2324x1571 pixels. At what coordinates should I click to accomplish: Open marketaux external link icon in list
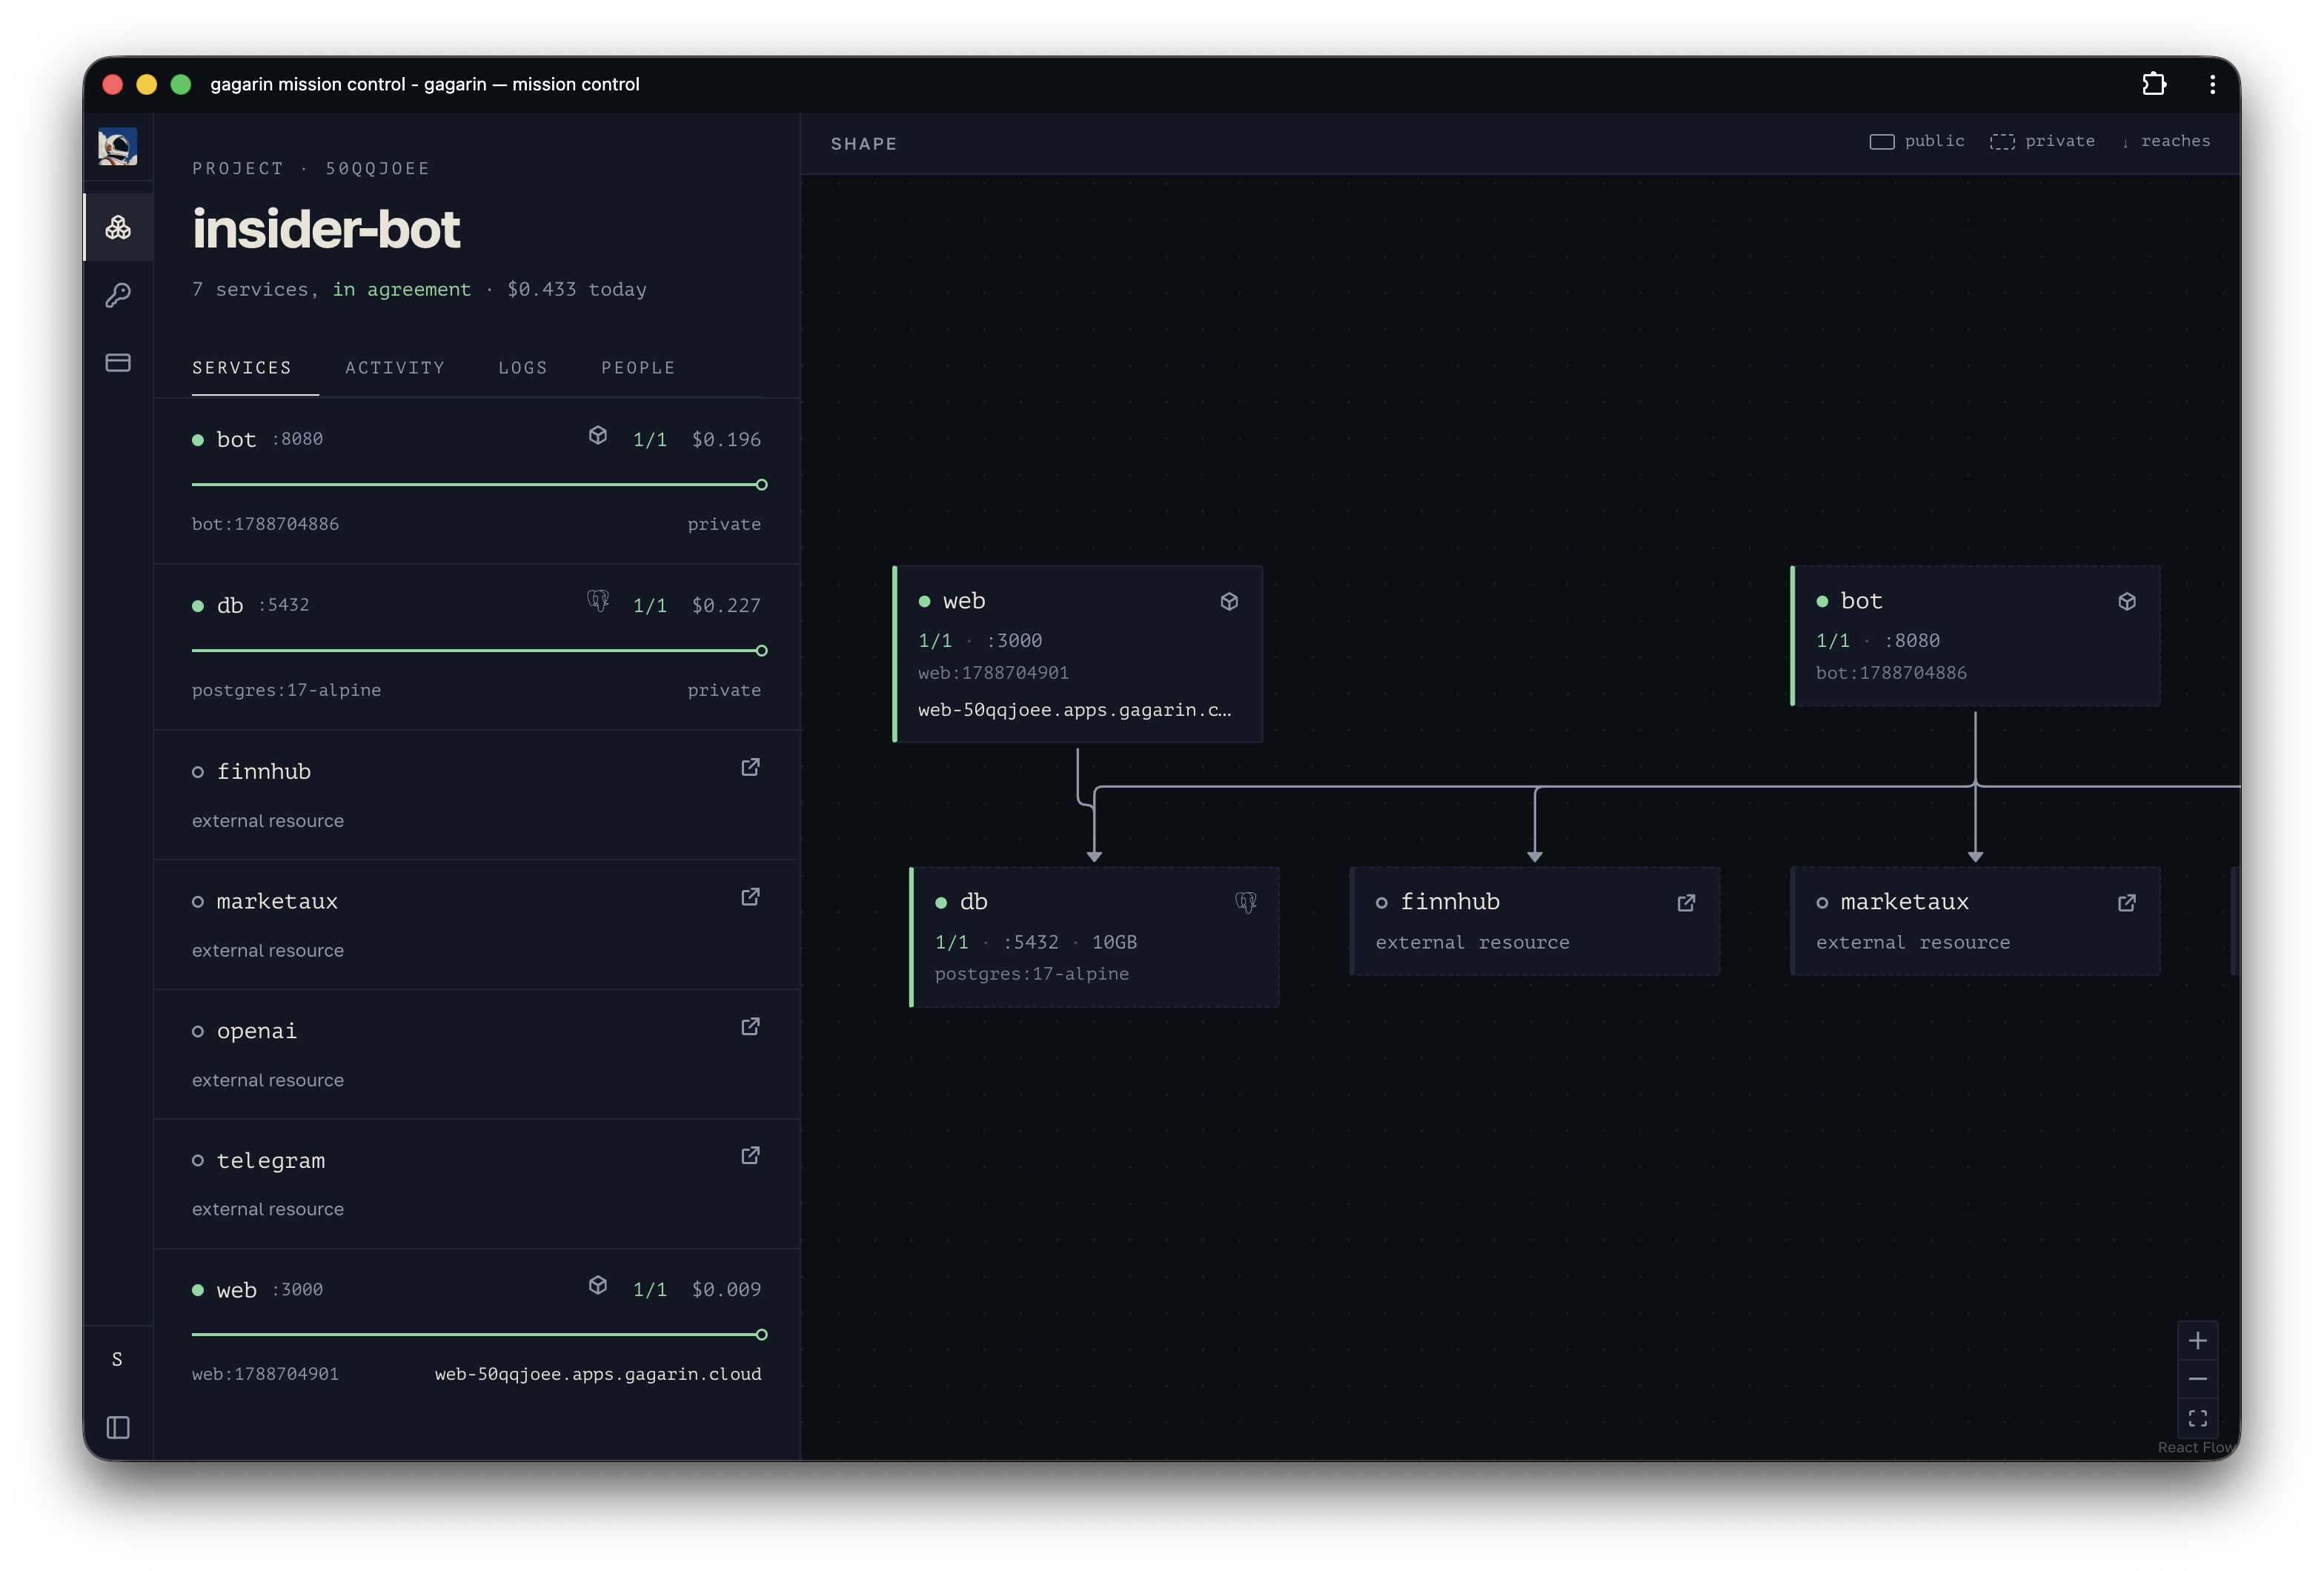point(750,897)
